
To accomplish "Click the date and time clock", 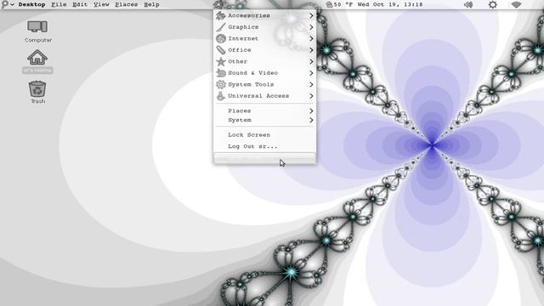I will pyautogui.click(x=390, y=4).
